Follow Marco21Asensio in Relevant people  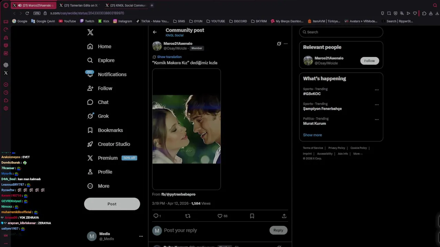pos(370,61)
